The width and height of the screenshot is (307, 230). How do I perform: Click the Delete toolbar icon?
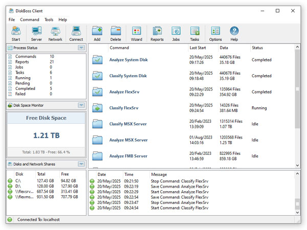[116, 33]
